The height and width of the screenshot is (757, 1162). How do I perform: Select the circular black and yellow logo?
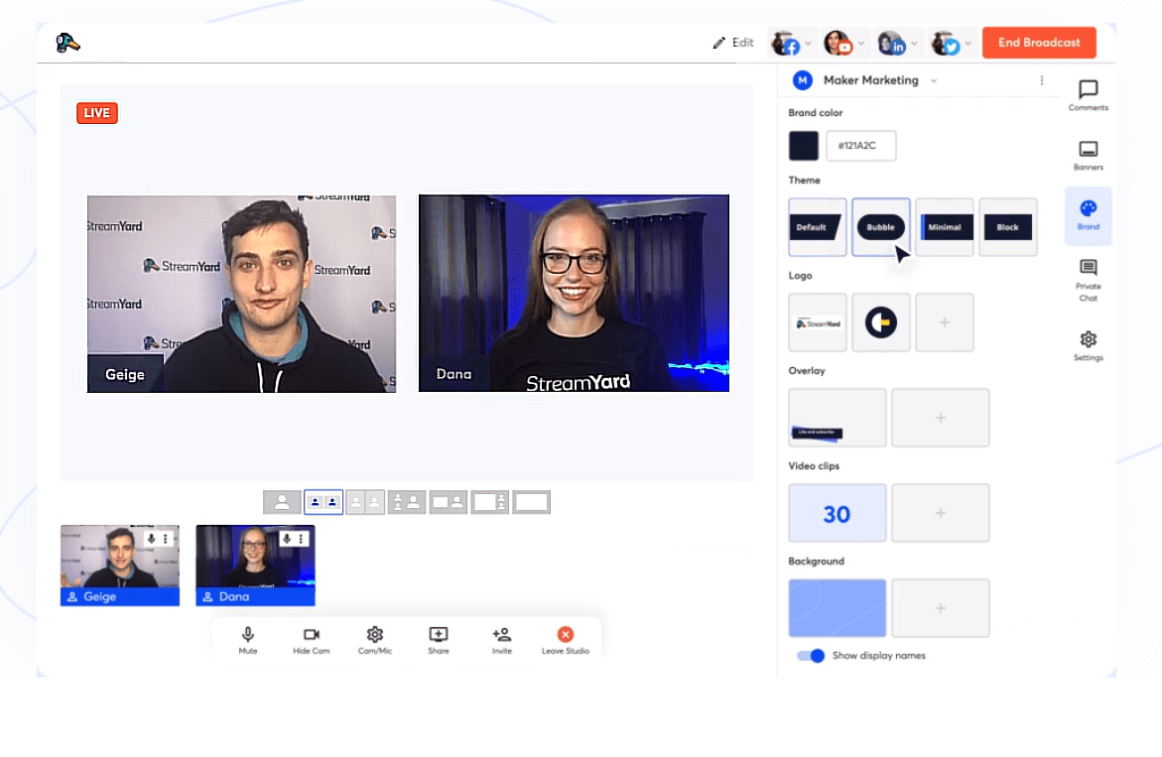[880, 322]
